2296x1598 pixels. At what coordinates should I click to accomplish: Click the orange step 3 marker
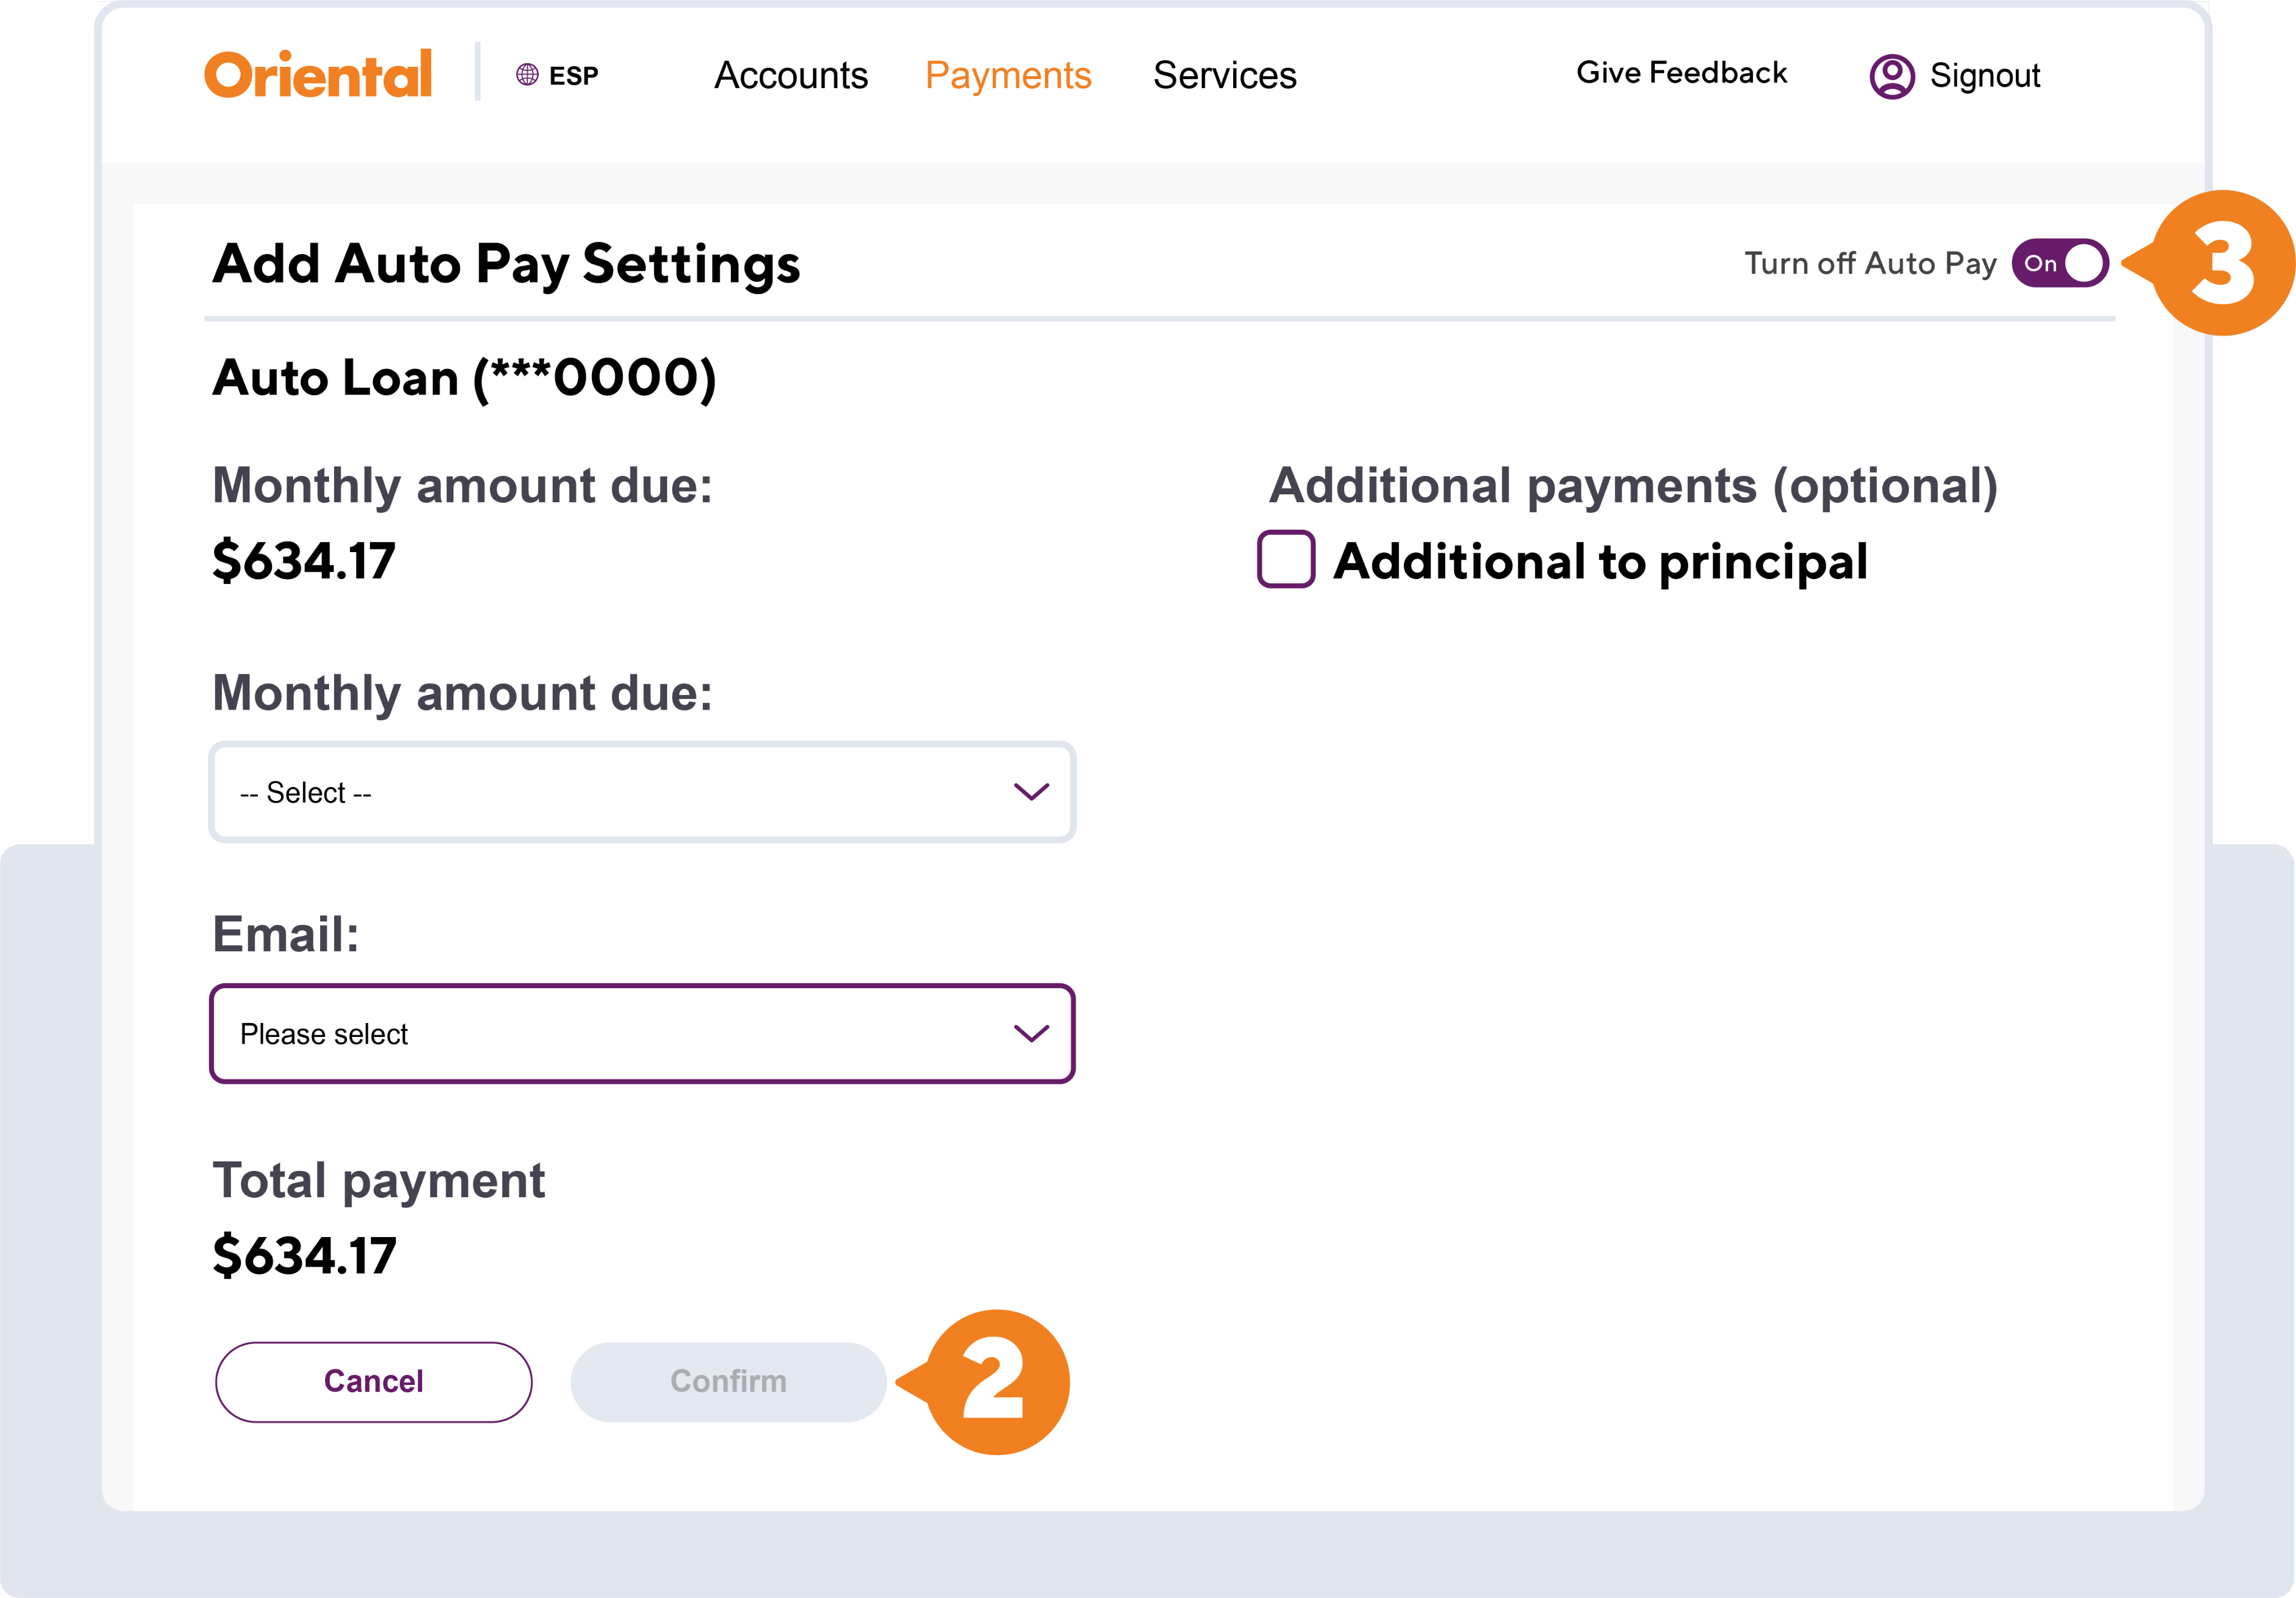[2222, 263]
